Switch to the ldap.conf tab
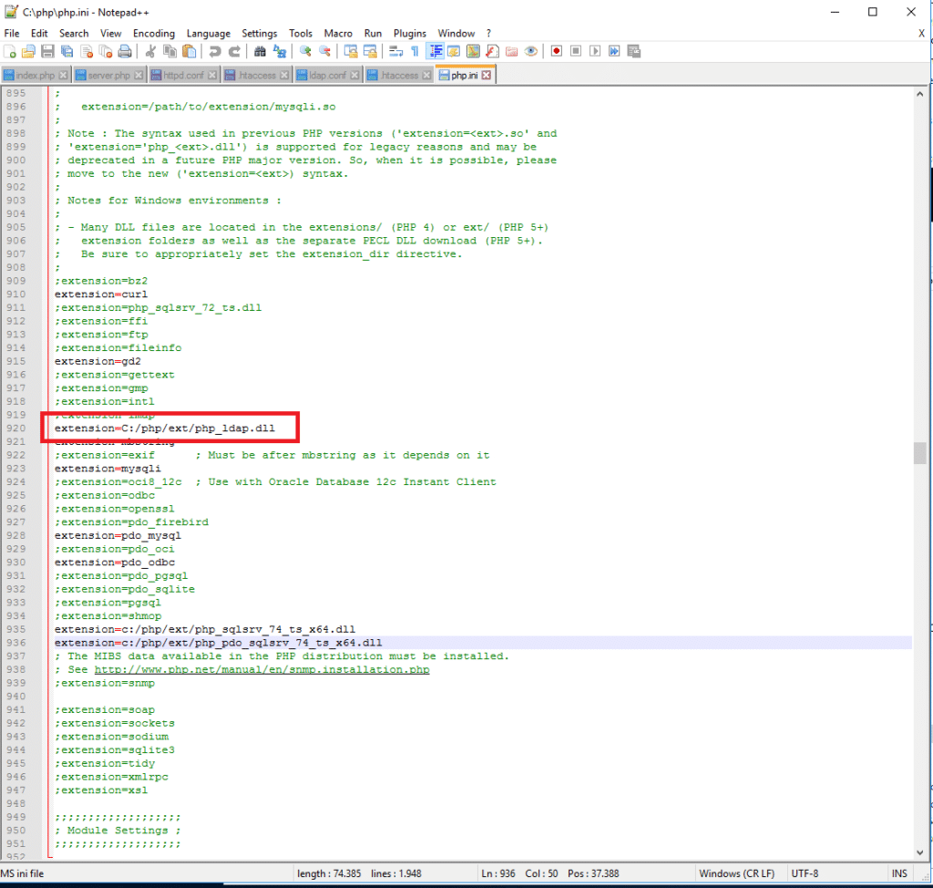 pyautogui.click(x=327, y=75)
